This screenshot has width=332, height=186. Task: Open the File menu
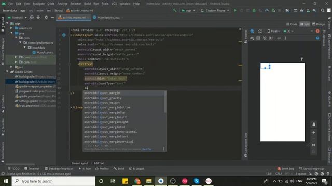(x=10, y=4)
